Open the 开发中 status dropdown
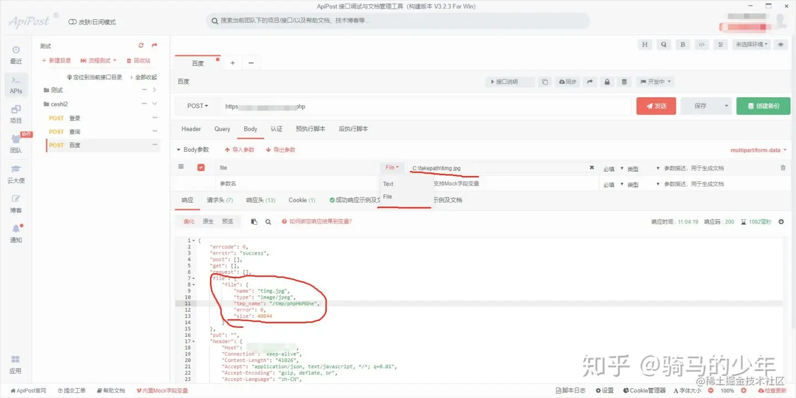 (x=656, y=82)
